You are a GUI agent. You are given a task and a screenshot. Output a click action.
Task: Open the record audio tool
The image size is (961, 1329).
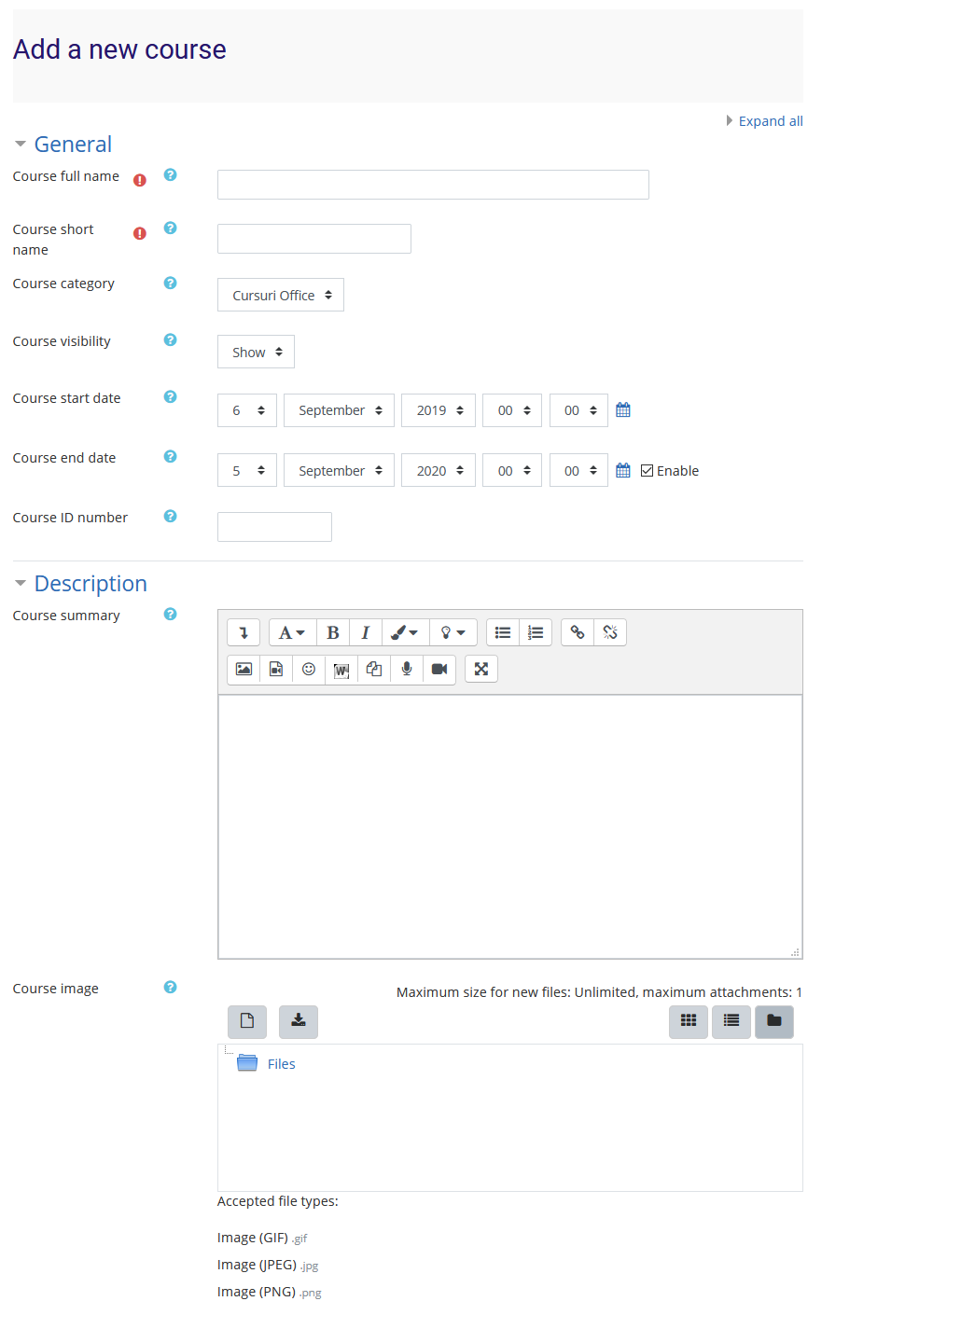tap(406, 669)
